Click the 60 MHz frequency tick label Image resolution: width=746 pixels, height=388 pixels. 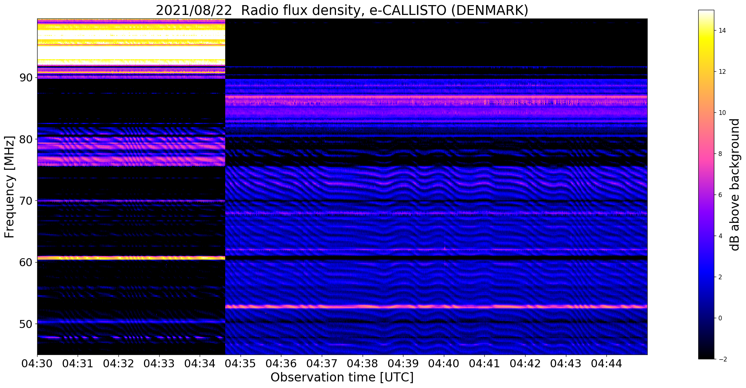point(26,262)
